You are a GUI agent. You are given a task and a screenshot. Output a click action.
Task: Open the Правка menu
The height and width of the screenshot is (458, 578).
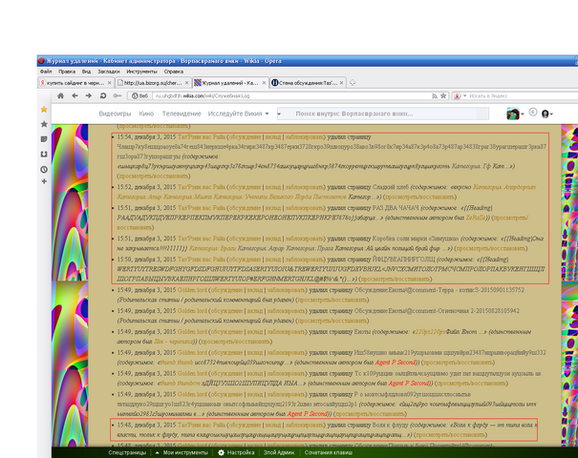pos(67,72)
